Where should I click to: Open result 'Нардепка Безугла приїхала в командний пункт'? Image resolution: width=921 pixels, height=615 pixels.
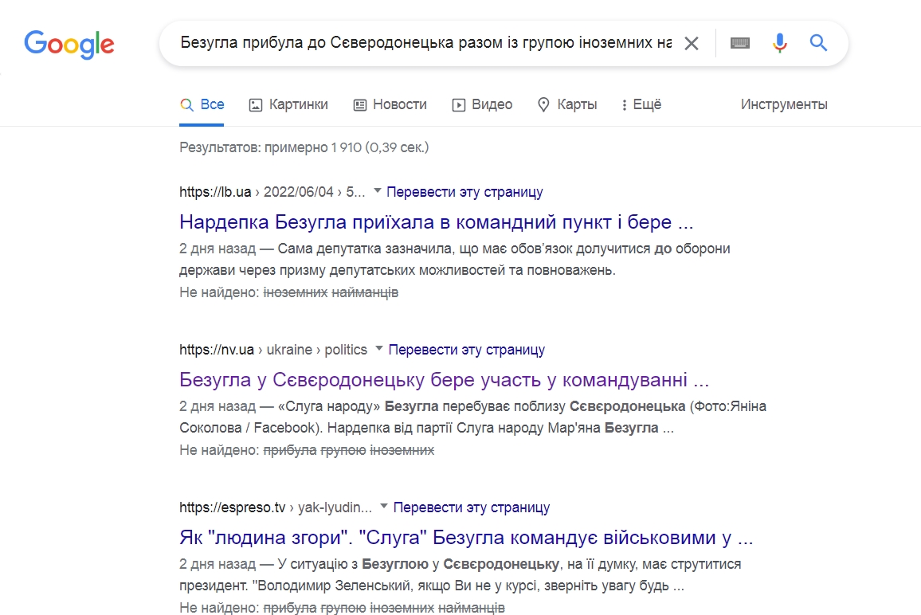(x=437, y=222)
